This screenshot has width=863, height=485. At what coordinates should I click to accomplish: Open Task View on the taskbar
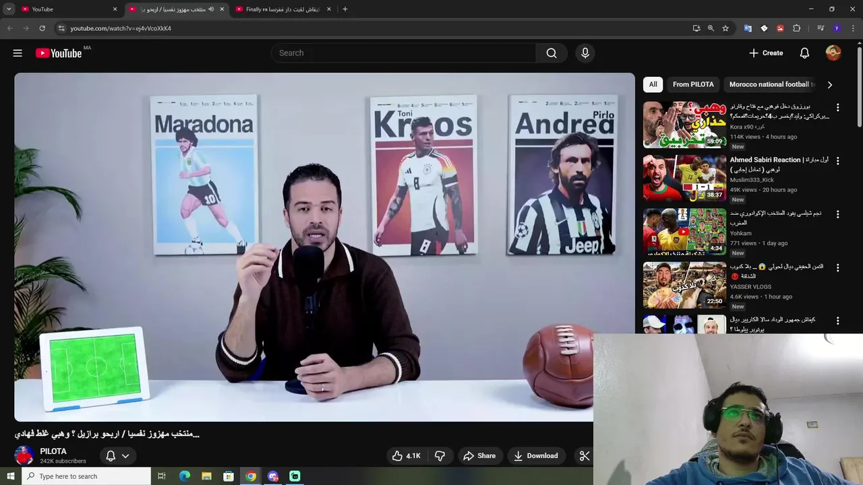(161, 476)
